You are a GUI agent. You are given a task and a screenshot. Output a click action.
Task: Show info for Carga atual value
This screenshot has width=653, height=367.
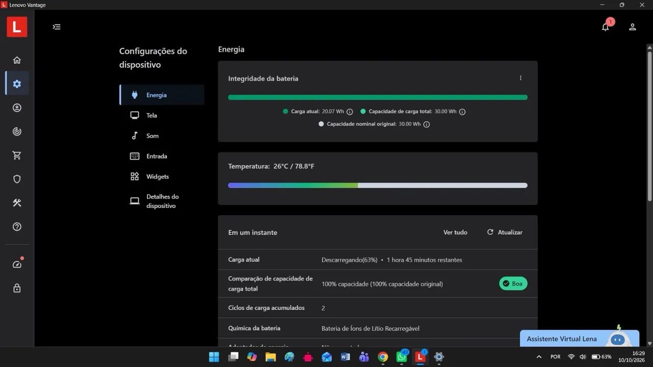point(349,112)
